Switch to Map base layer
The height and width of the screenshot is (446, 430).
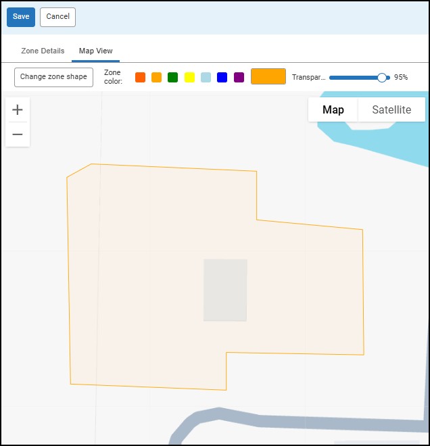[x=333, y=109]
